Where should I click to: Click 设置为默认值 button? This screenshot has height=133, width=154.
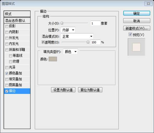[x=63, y=90]
